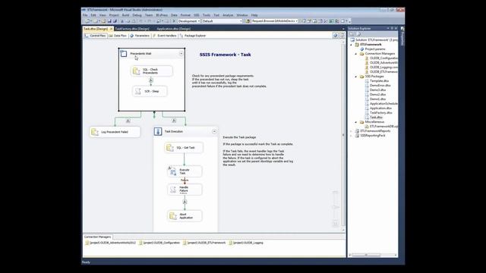Switch to the Package Explorer tab
This screenshot has width=486, height=273.
(x=193, y=36)
